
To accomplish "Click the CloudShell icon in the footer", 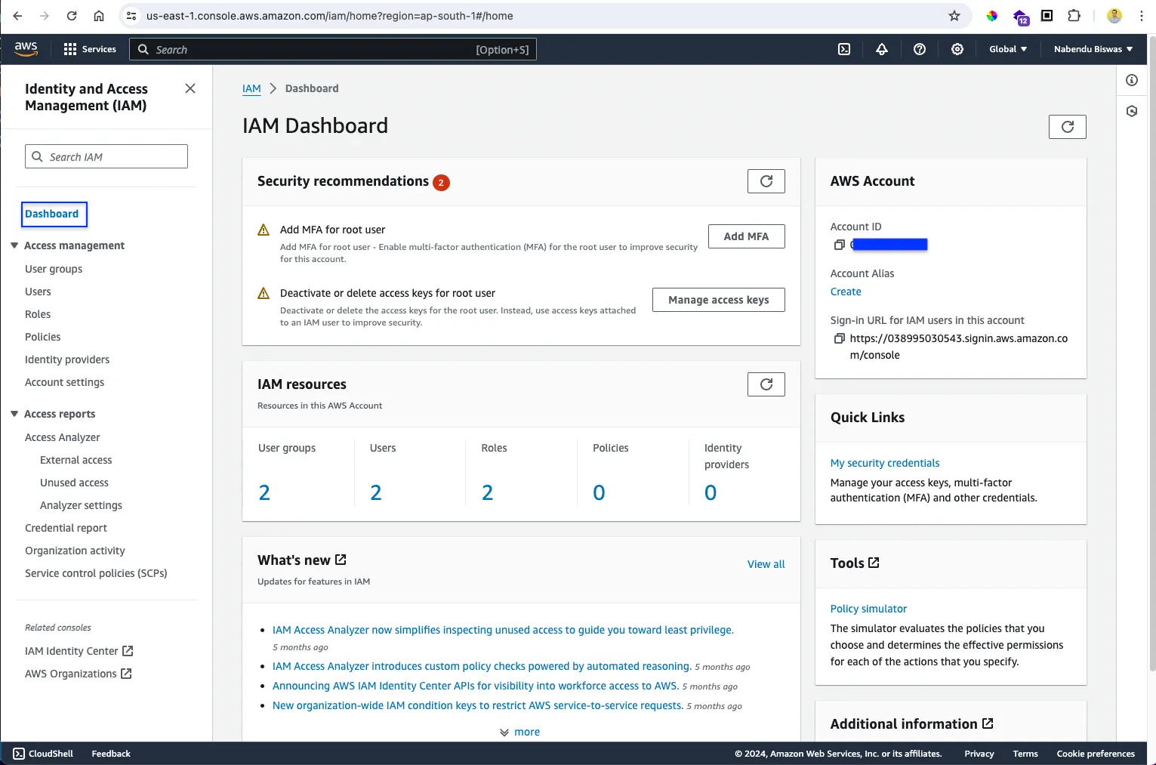I will tap(19, 754).
